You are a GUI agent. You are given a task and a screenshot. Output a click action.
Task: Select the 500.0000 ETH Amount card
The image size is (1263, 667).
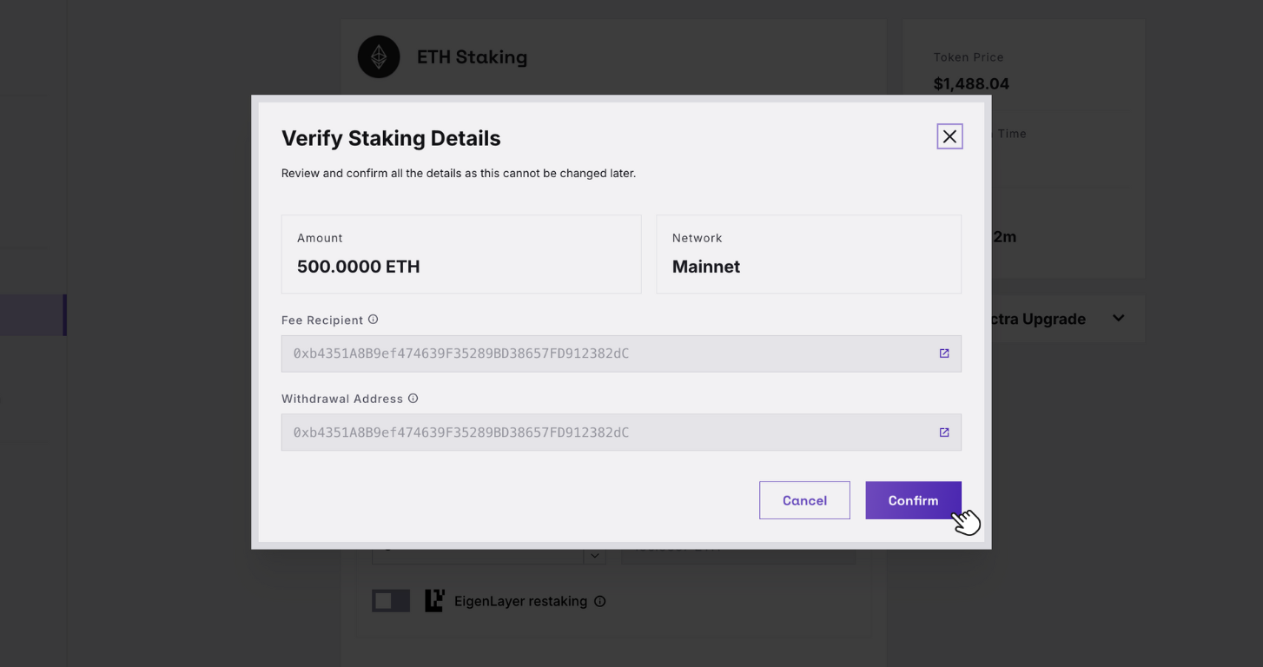[461, 254]
